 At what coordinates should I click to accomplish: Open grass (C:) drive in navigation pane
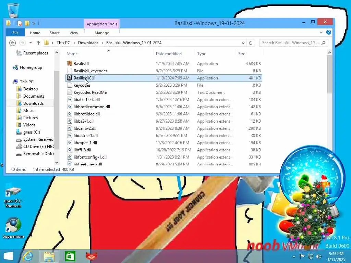(x=28, y=132)
